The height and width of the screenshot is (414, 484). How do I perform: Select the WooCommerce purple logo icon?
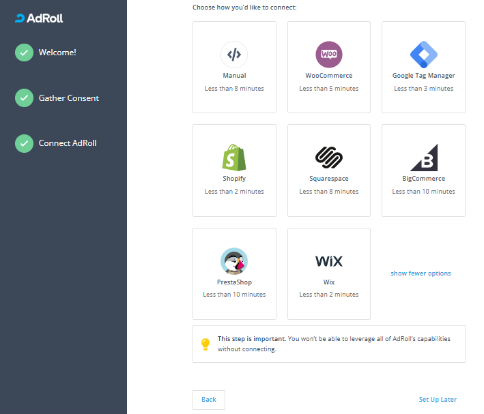[328, 55]
